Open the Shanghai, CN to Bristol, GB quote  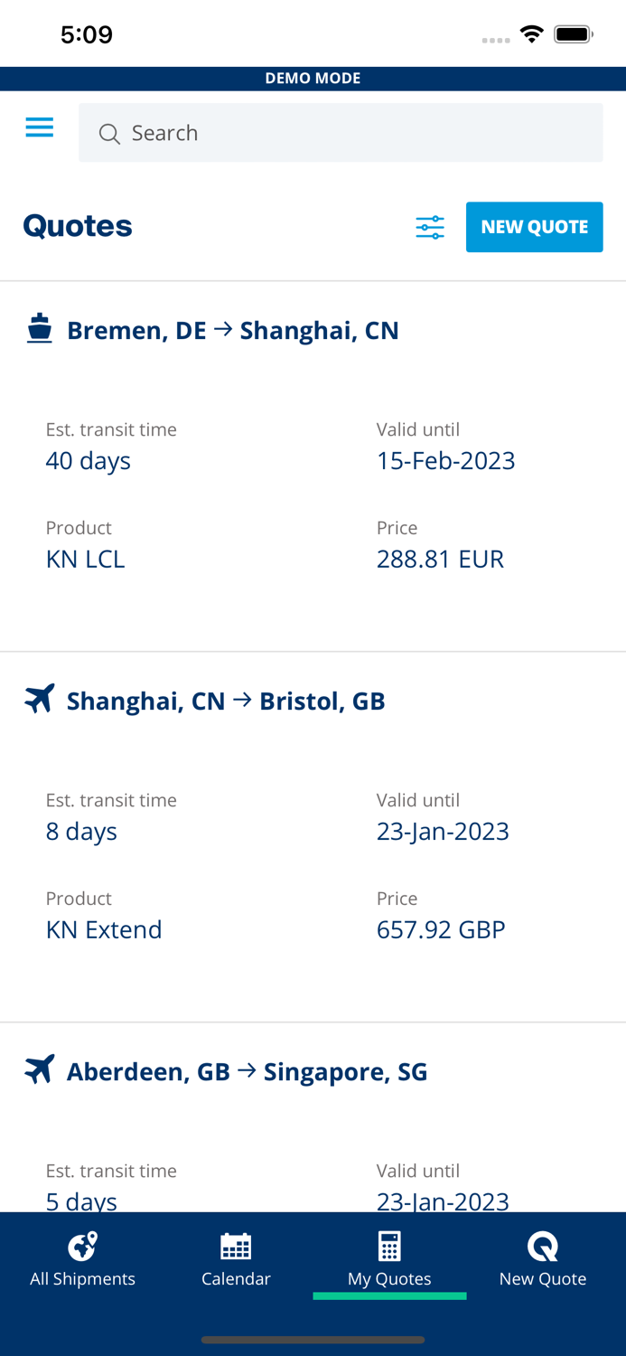point(226,702)
